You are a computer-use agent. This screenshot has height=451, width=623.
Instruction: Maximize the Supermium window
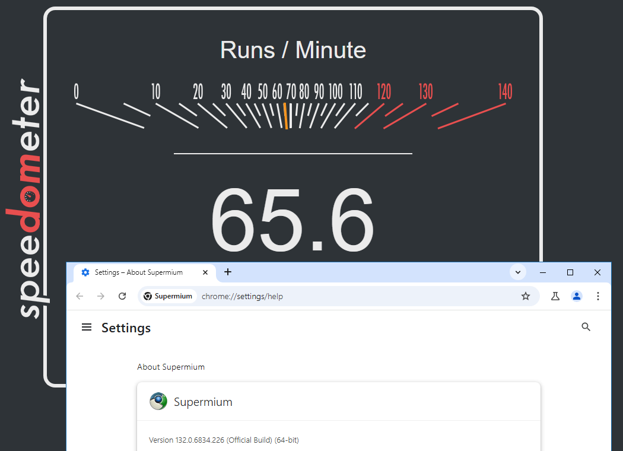[570, 272]
